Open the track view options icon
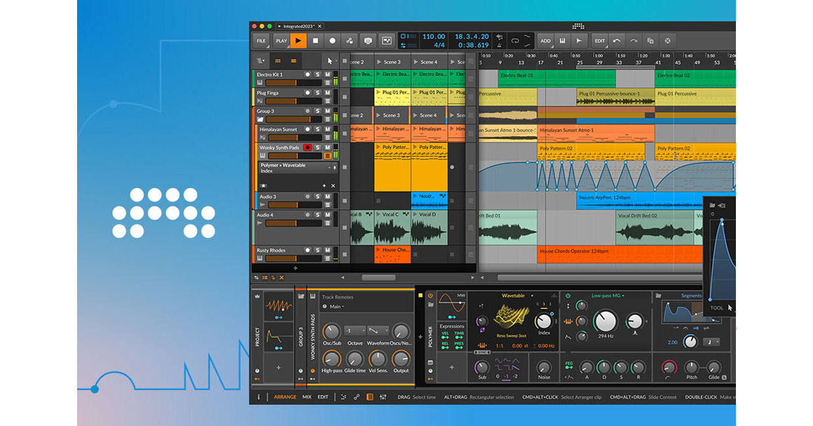Viewport: 813px width, 426px height. point(260,60)
